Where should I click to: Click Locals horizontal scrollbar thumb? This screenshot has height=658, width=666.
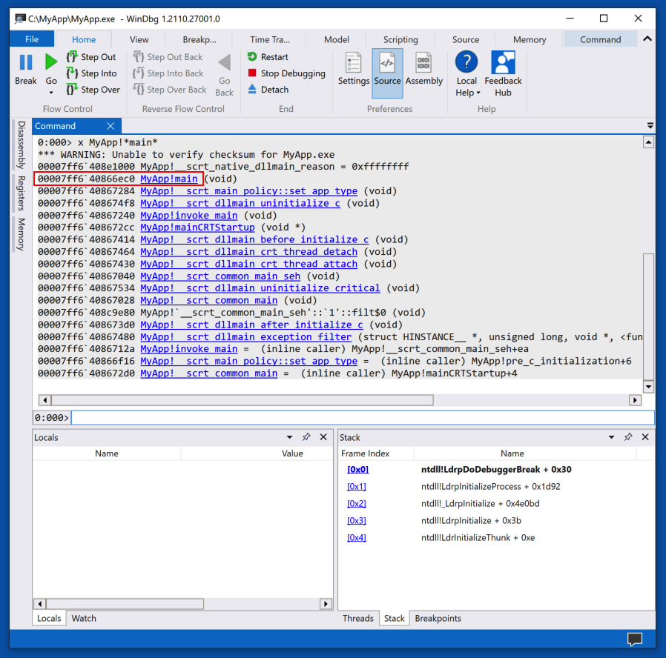[125, 603]
